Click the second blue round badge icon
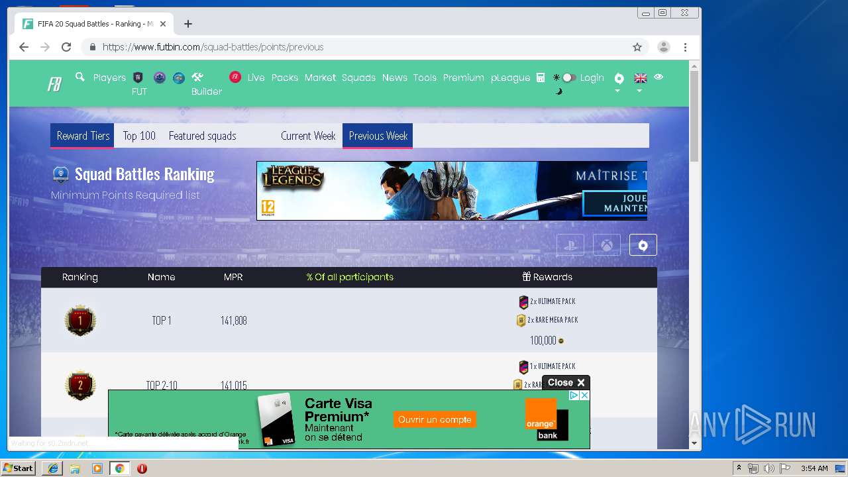 coord(179,78)
